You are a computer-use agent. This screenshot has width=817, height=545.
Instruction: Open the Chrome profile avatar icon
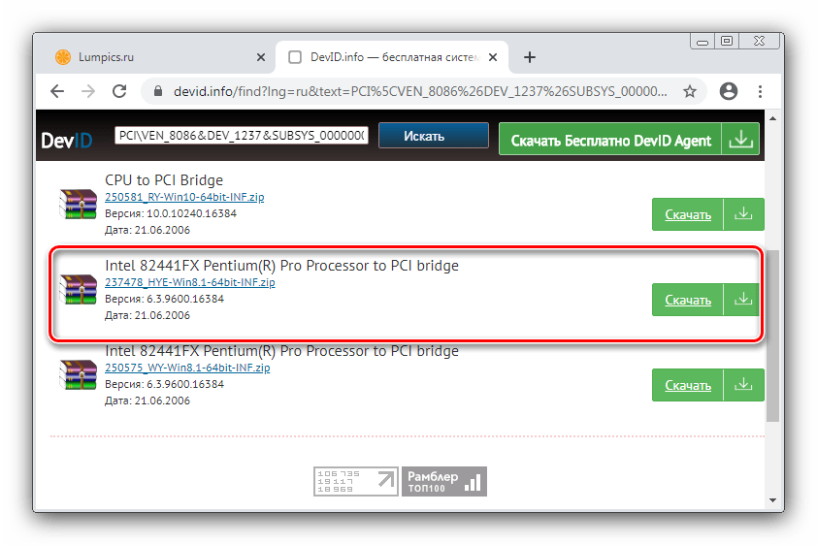[x=729, y=91]
